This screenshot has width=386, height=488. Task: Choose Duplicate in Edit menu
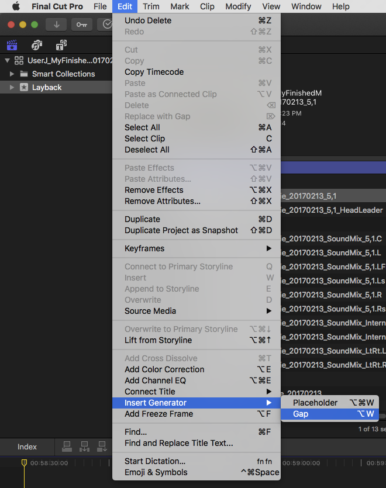[x=197, y=219]
